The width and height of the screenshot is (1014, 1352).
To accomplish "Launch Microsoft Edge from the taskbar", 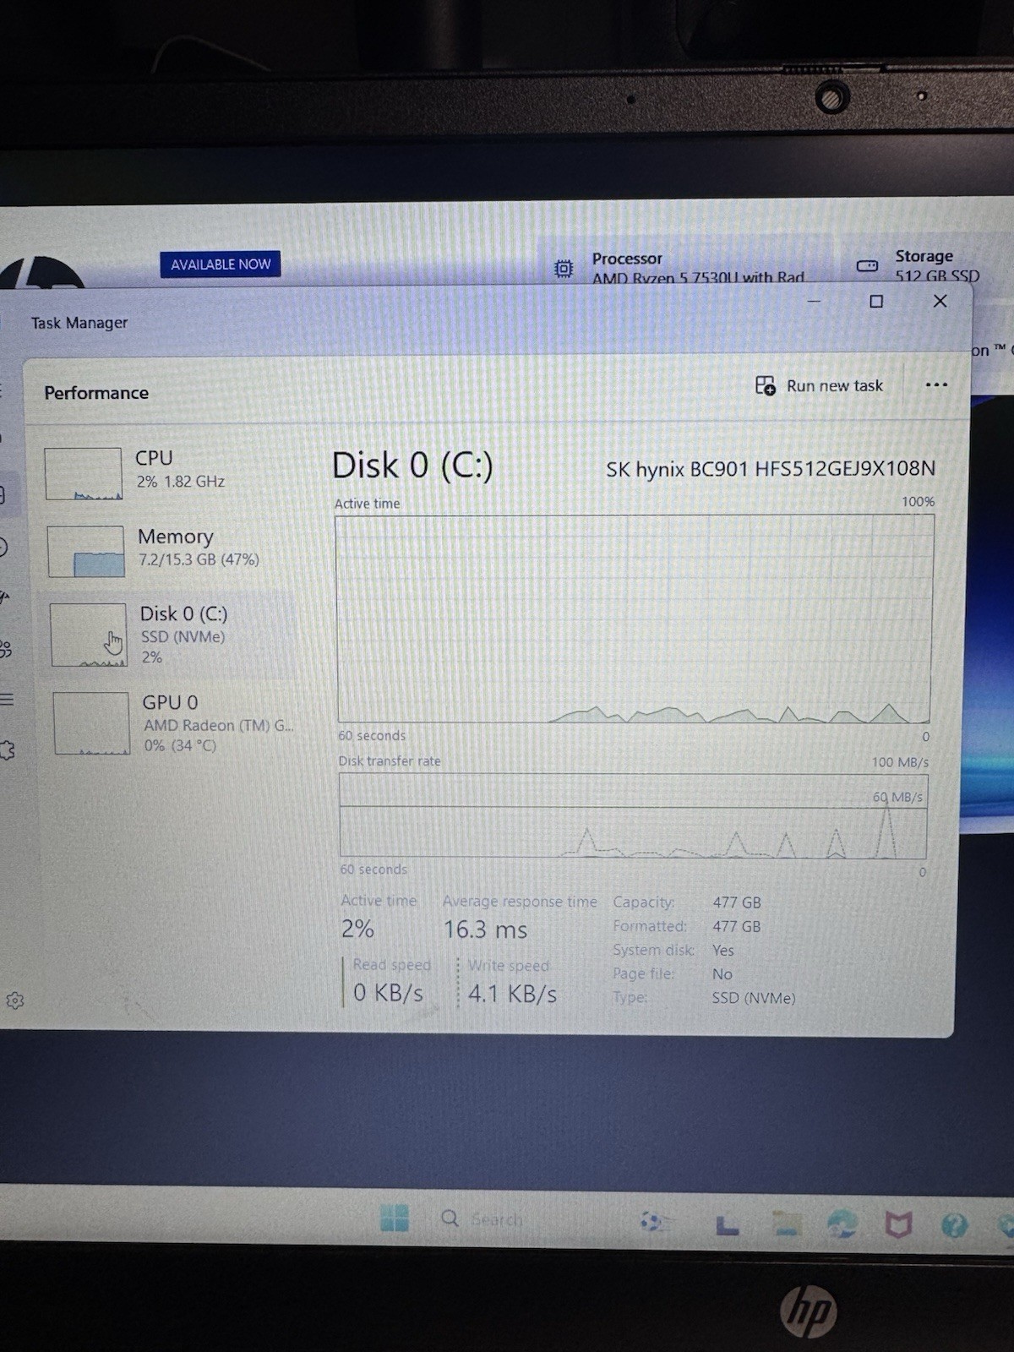I will (x=842, y=1224).
